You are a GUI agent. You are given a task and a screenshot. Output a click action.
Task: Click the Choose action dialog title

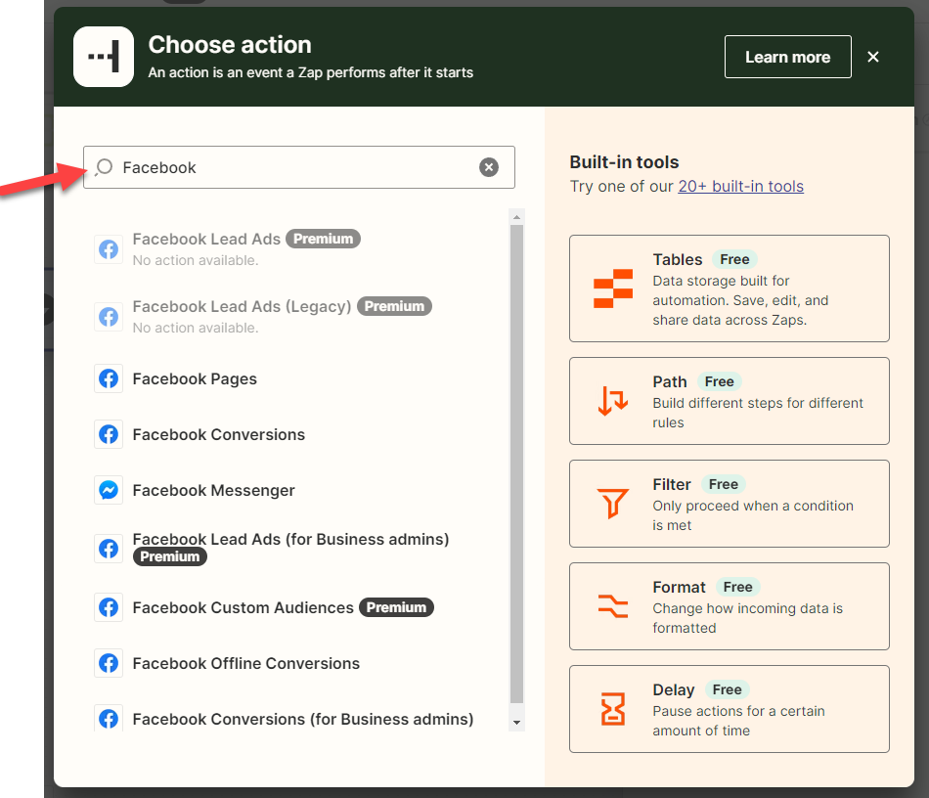point(230,45)
